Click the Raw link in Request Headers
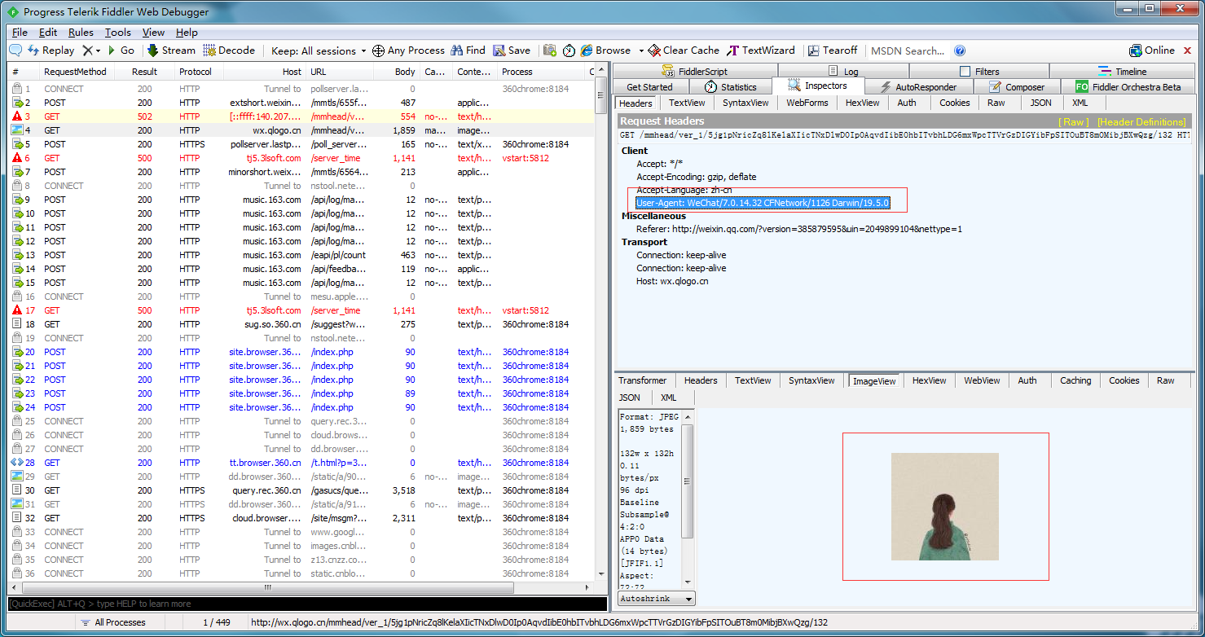The width and height of the screenshot is (1205, 637). (1073, 121)
